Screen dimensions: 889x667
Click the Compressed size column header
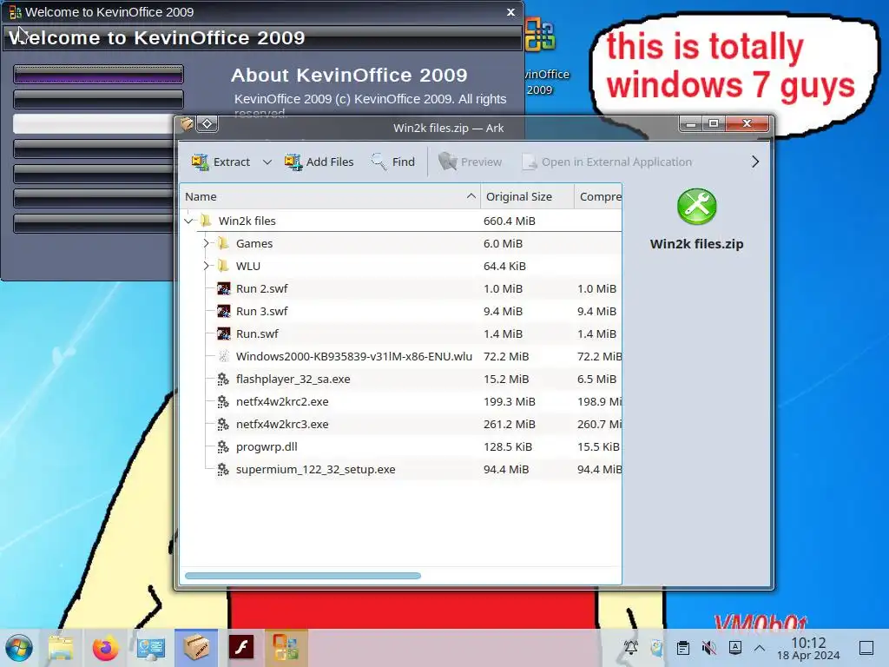pos(598,197)
